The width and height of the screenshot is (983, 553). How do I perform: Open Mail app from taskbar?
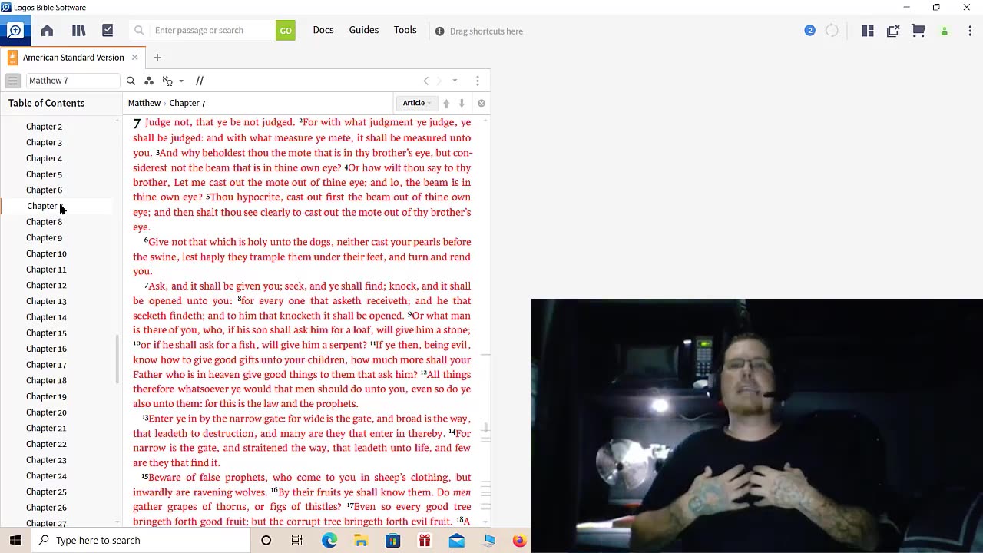pos(457,541)
